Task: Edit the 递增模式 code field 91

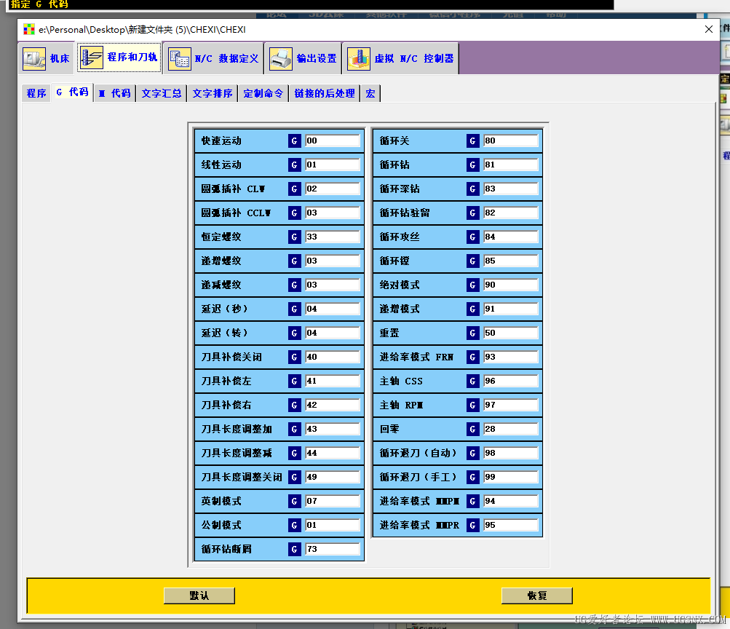Action: (x=511, y=309)
